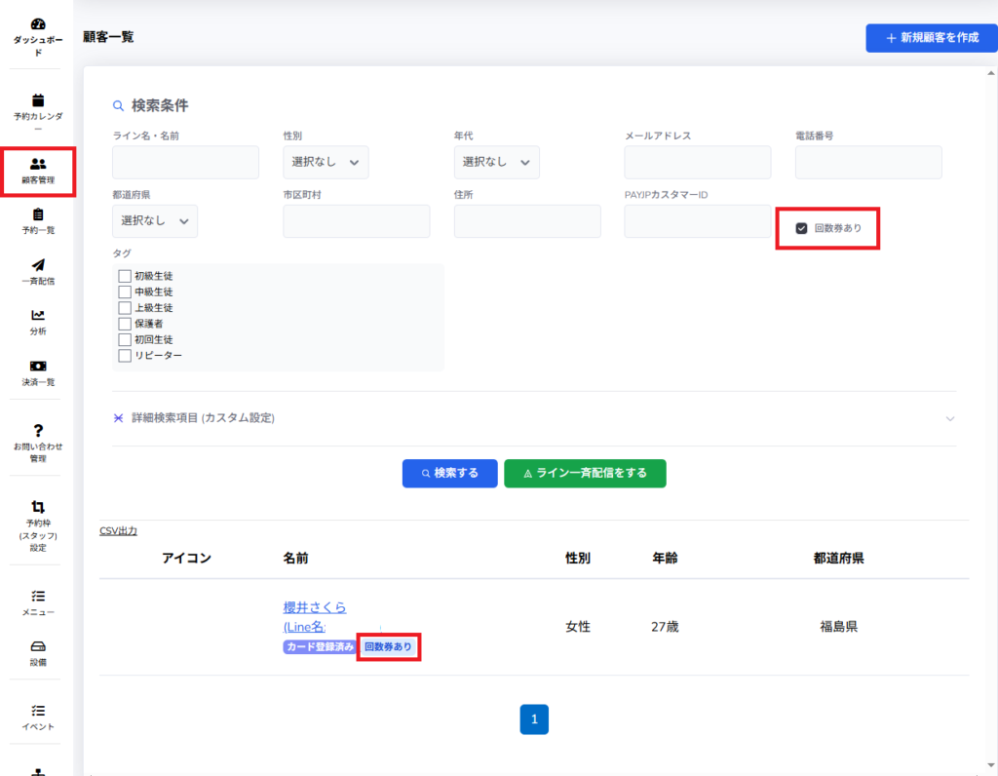The image size is (998, 776).
Task: Open the 予約一覧 clipboard icon
Action: point(38,214)
